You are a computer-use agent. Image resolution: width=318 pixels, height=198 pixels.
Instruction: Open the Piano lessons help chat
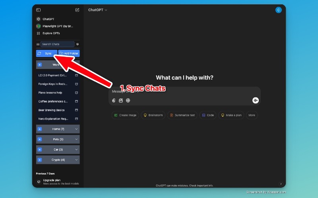[x=50, y=93]
